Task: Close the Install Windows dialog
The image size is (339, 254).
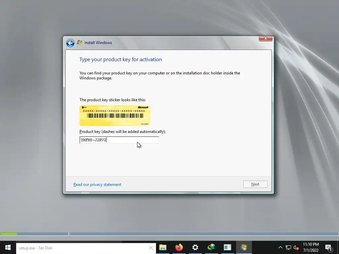Action: pos(266,38)
